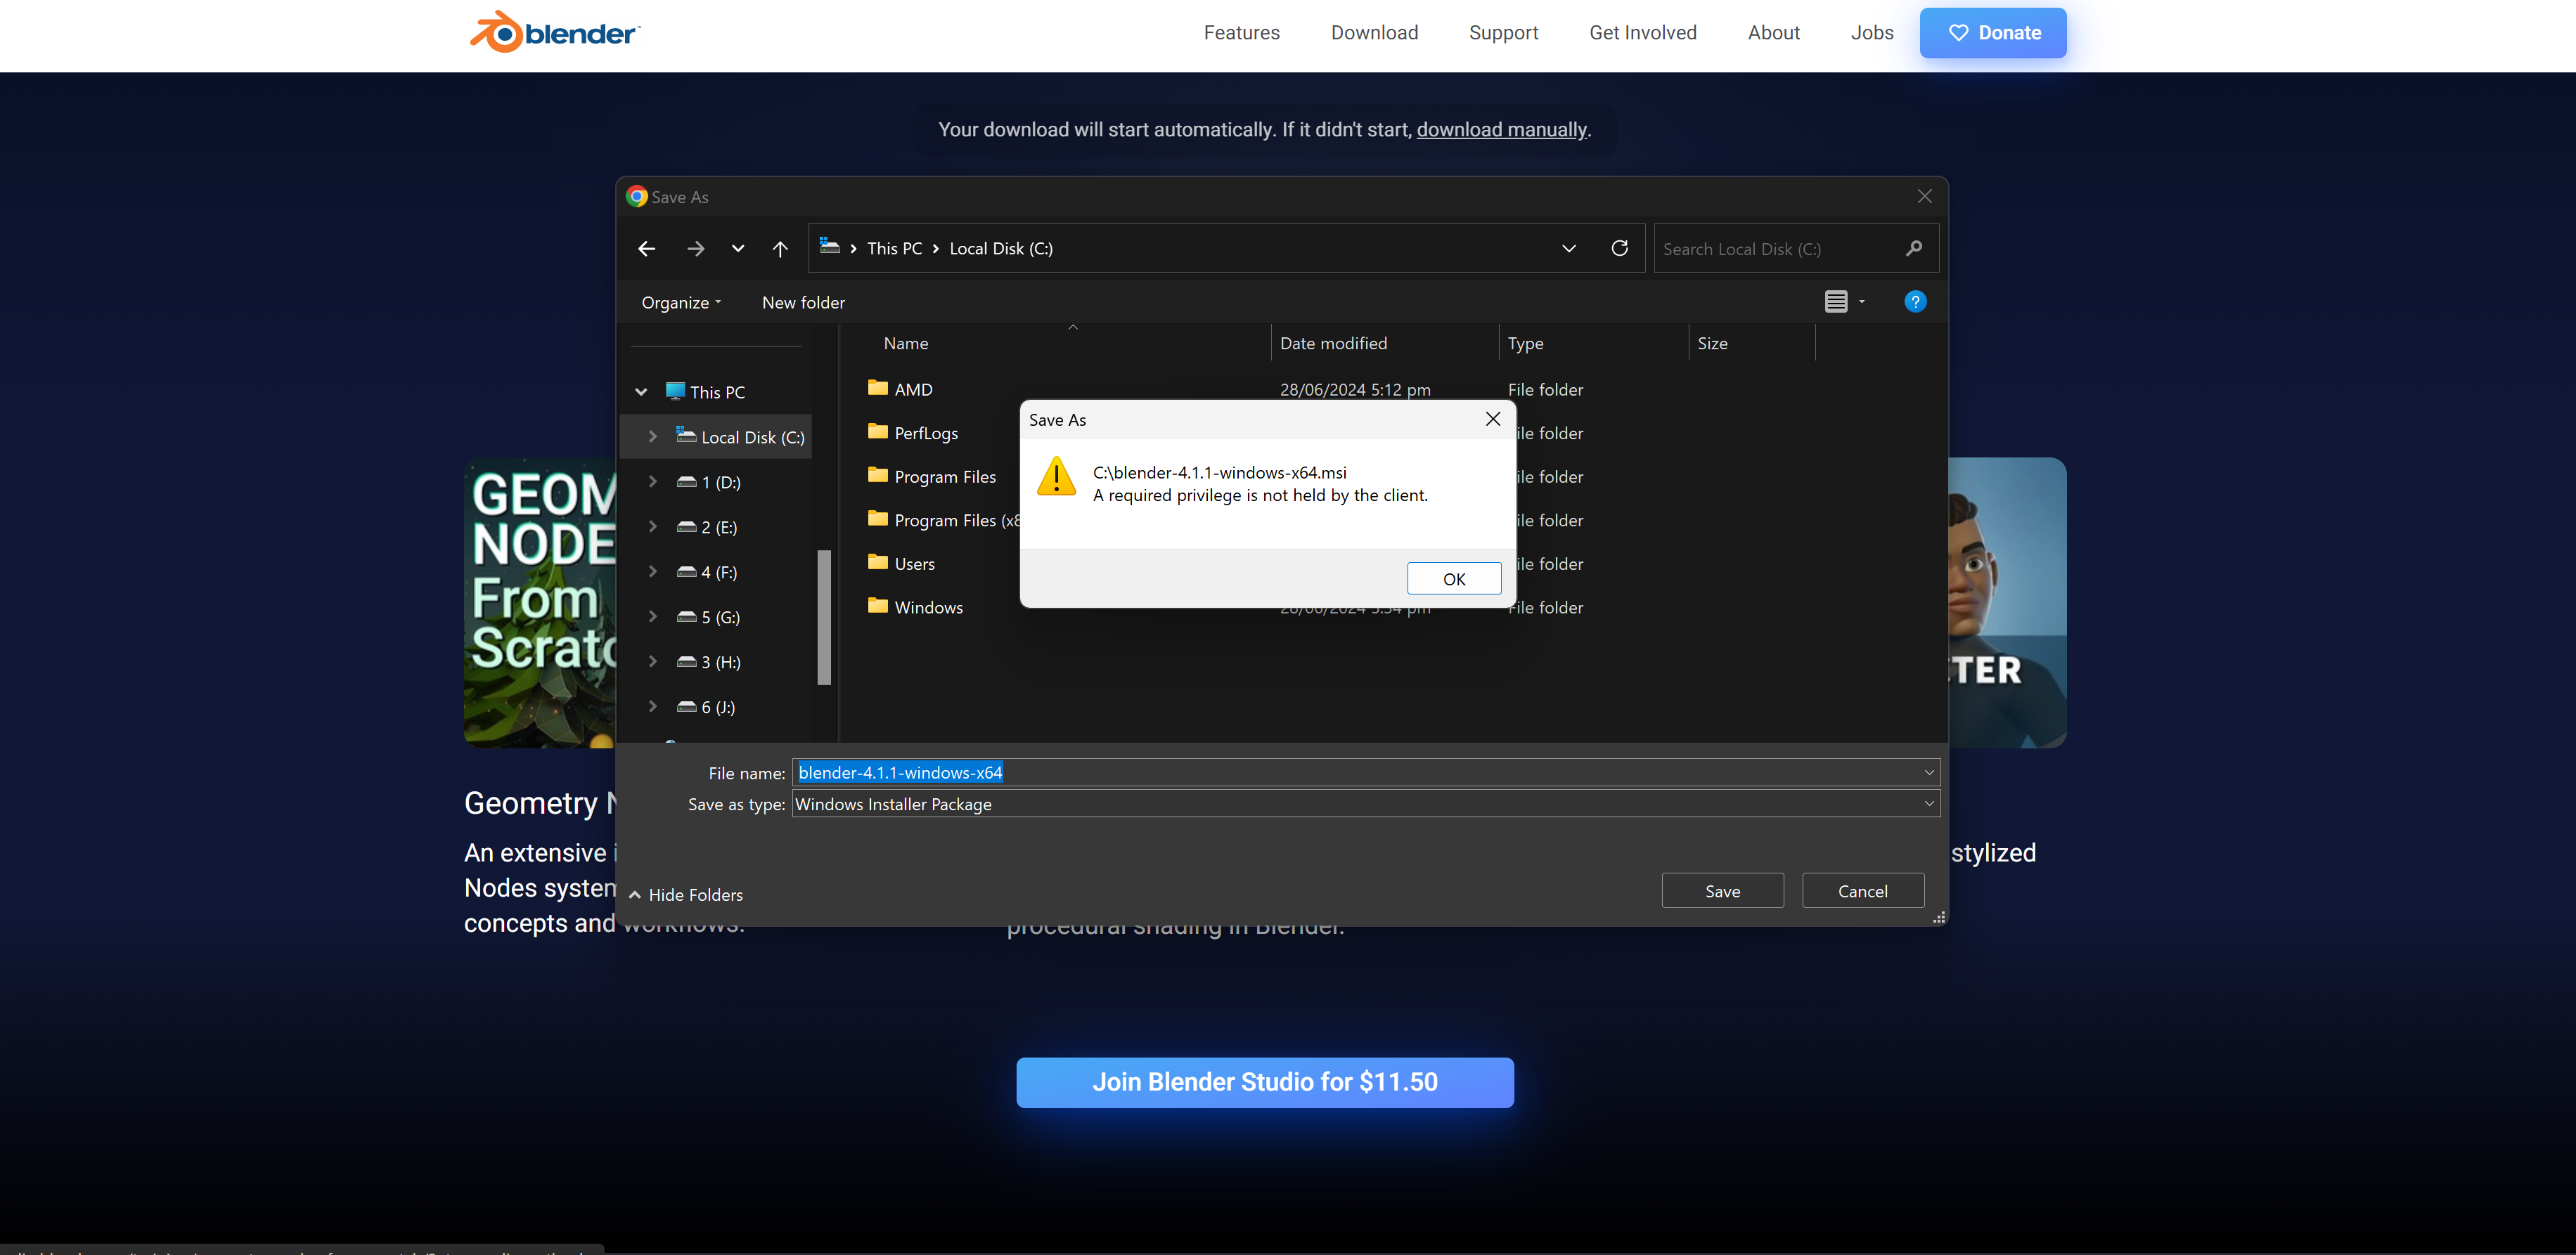
Task: Click Join Blender Studio for $11.50
Action: click(x=1265, y=1082)
